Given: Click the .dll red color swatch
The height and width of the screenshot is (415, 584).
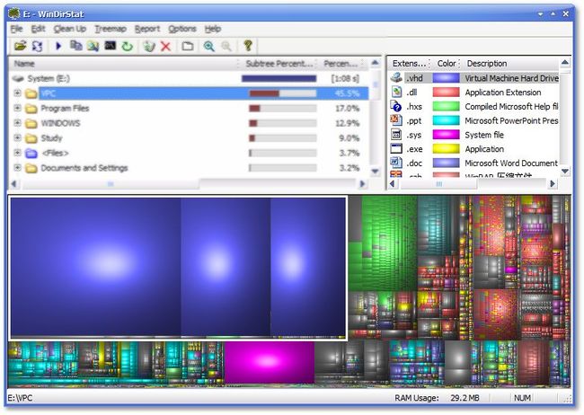Looking at the screenshot, I should pos(446,92).
